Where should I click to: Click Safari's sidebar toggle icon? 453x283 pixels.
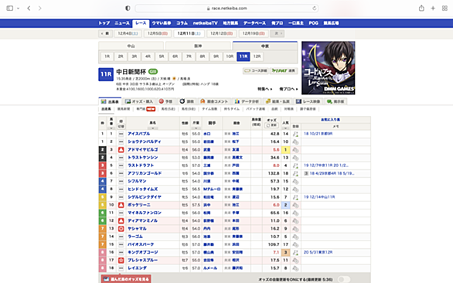pyautogui.click(x=9, y=8)
